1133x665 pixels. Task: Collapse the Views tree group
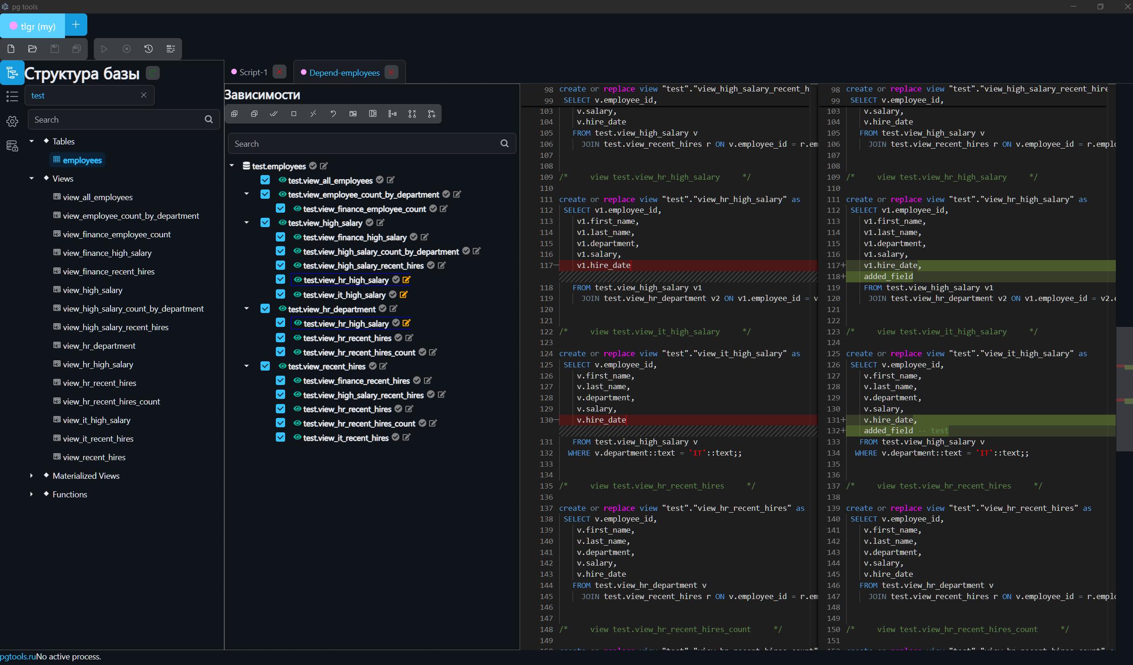32,178
